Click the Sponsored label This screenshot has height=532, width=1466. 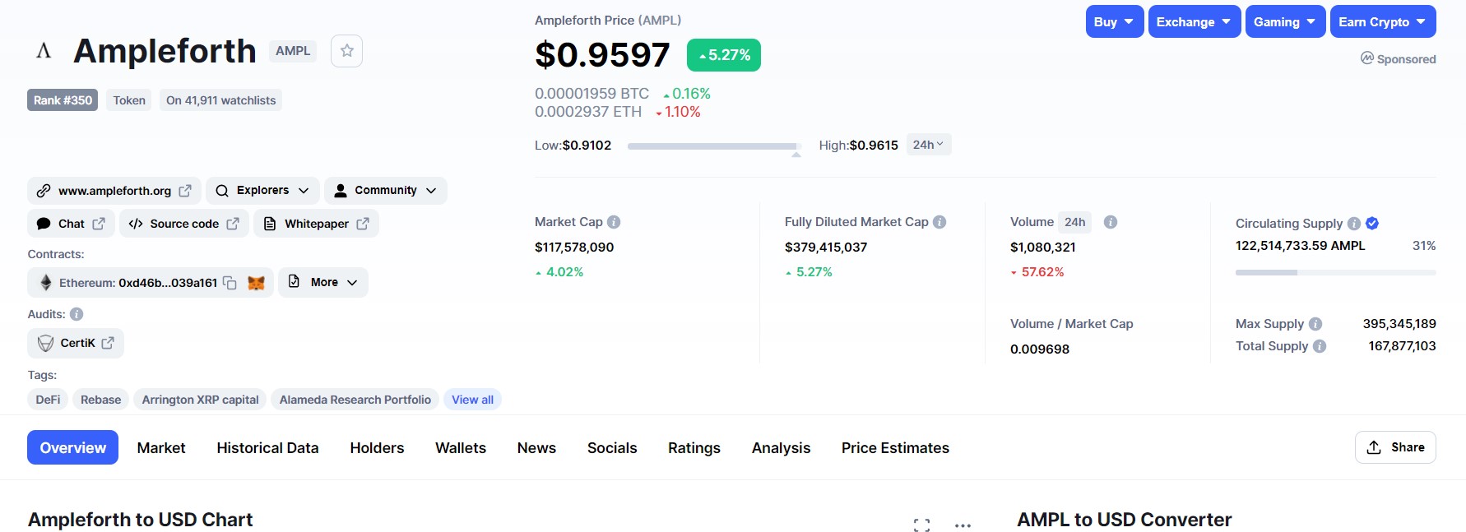pos(1399,59)
